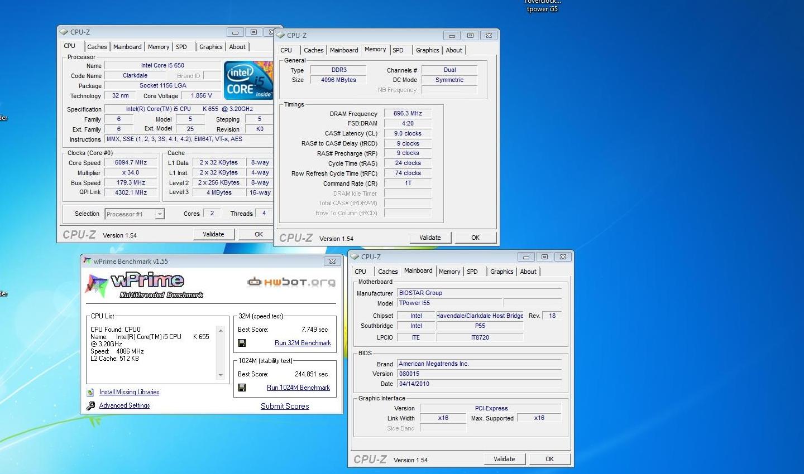Click the Install Missing Libraries icon
Image resolution: width=804 pixels, height=474 pixels.
click(90, 392)
